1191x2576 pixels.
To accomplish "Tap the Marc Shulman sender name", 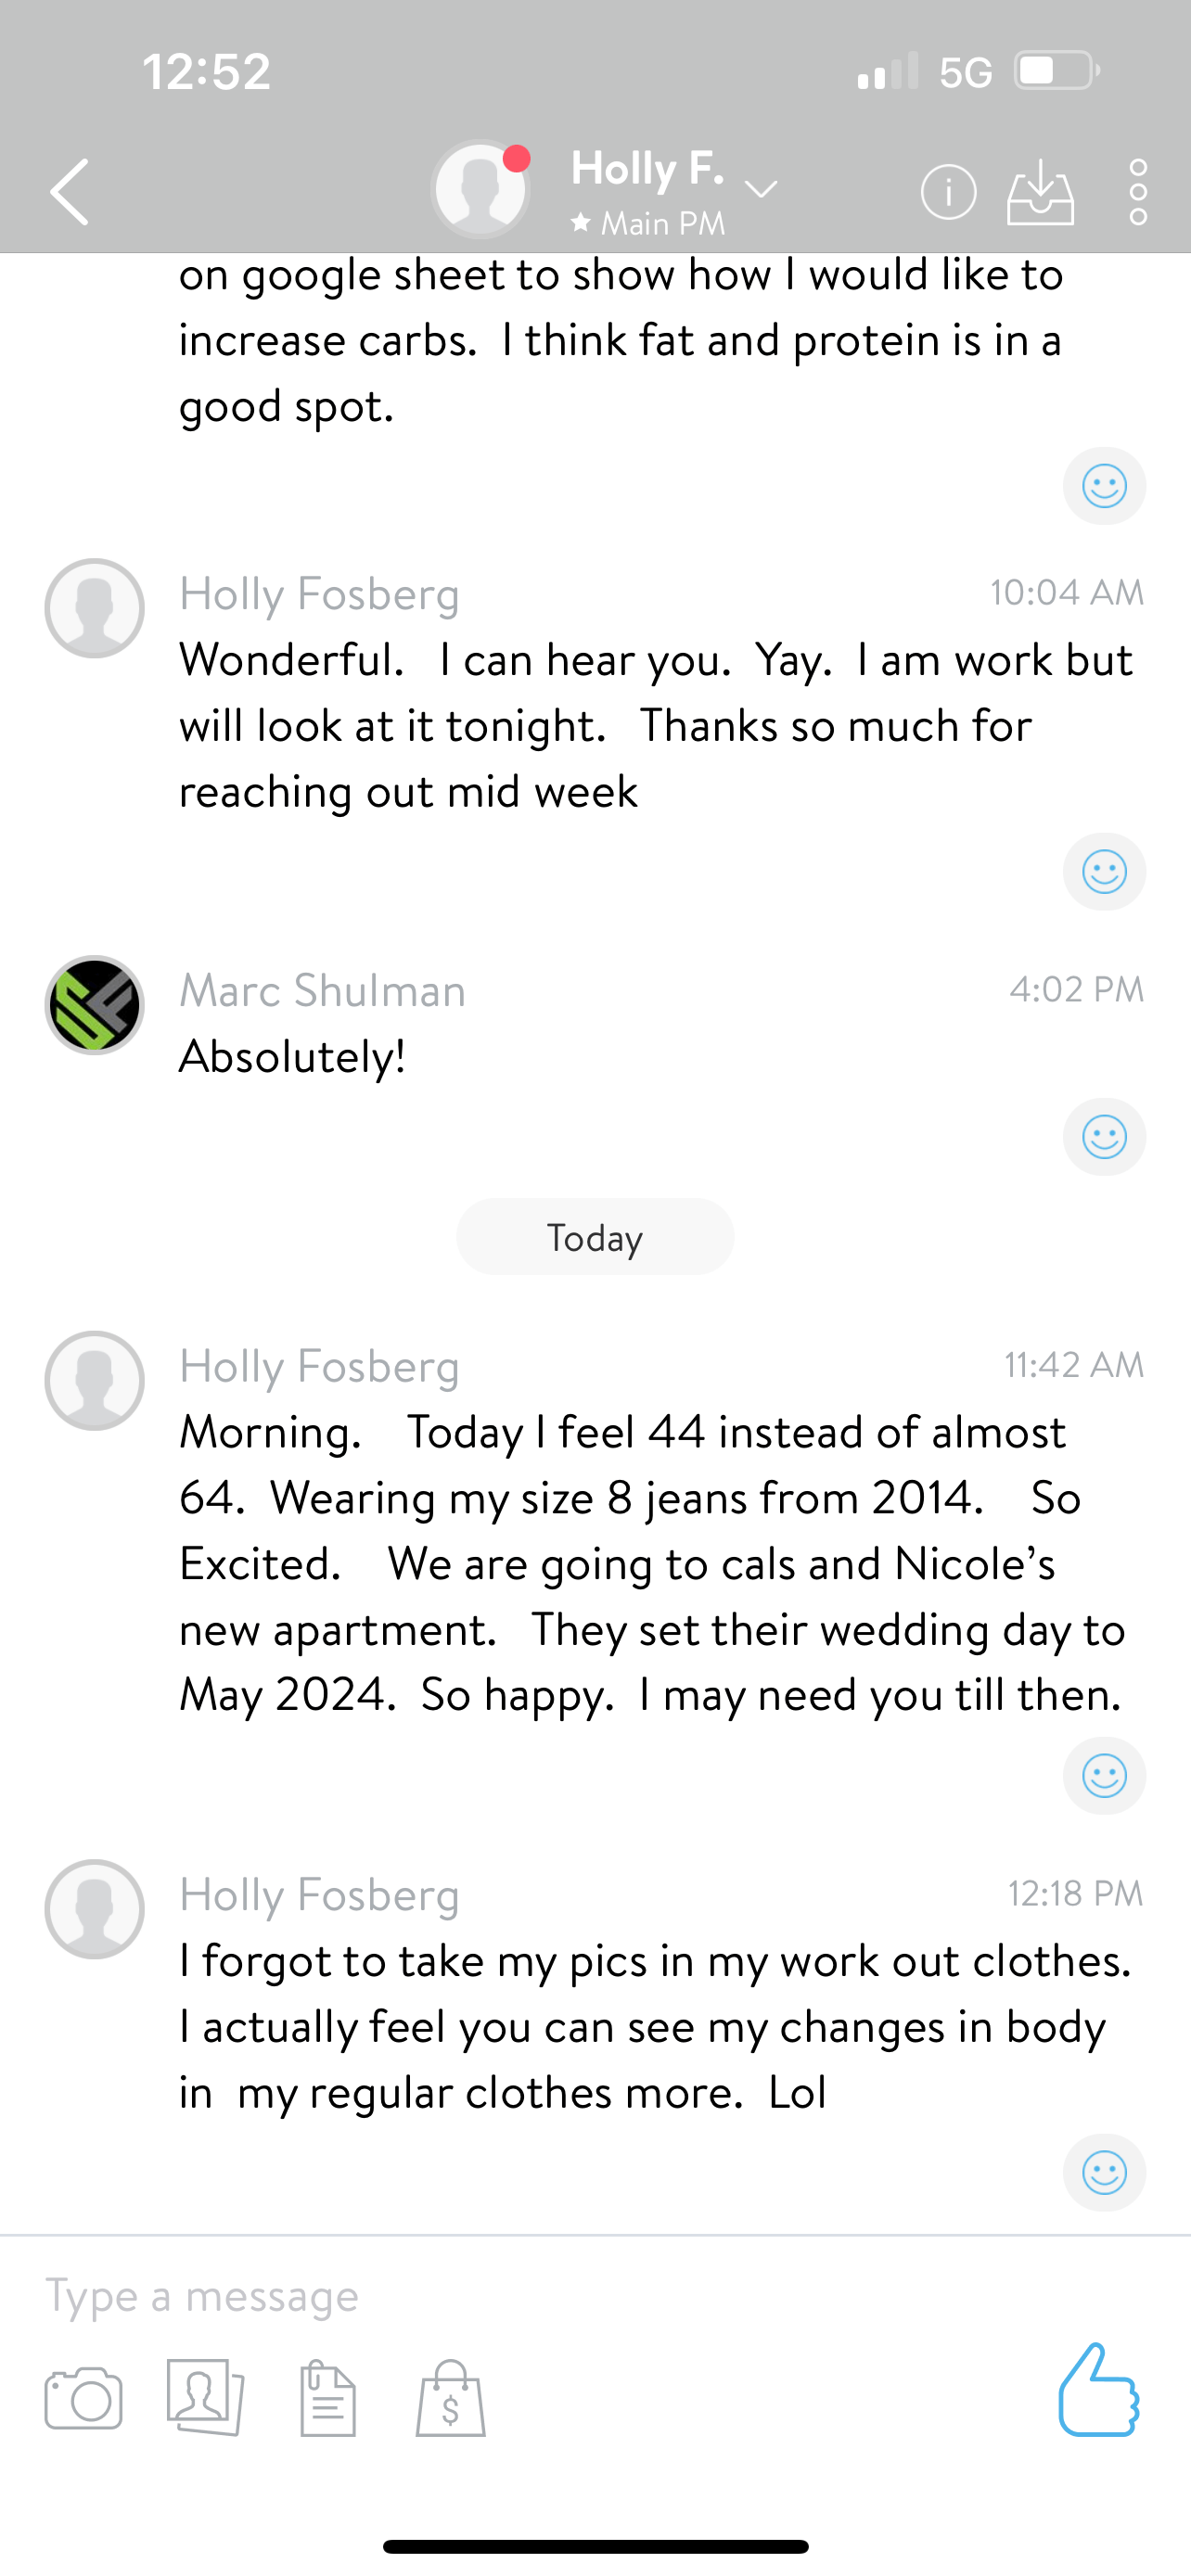I will pyautogui.click(x=322, y=991).
